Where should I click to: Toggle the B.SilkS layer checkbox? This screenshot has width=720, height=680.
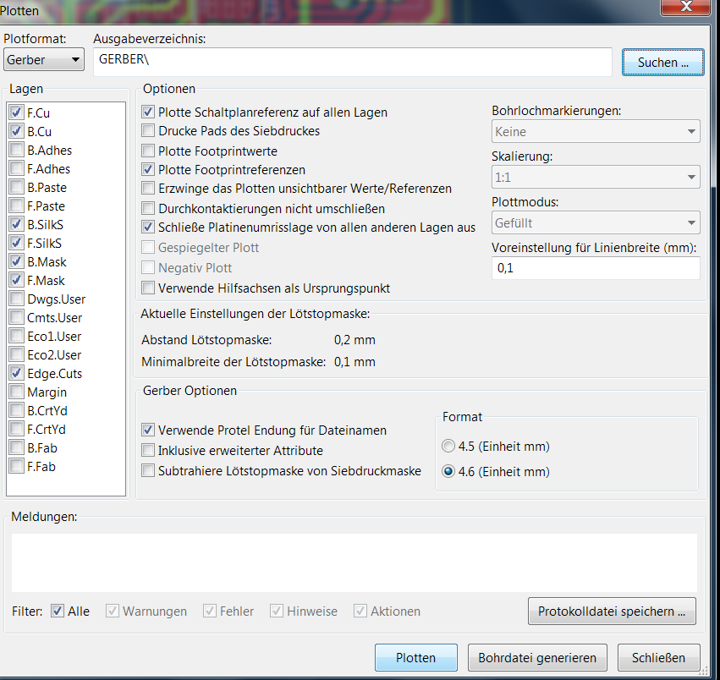17,224
